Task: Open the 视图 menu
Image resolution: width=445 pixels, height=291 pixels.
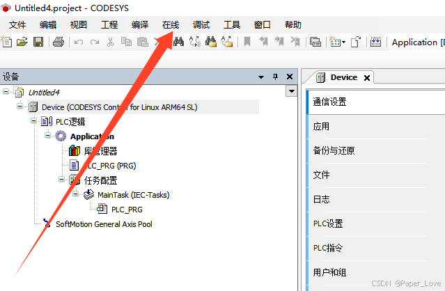Action: point(79,25)
